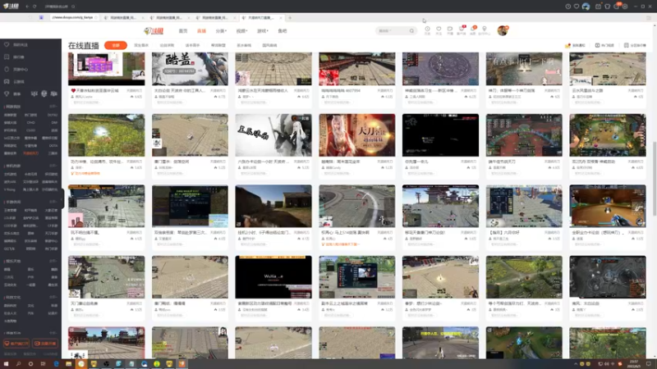The width and height of the screenshot is (657, 369).
Task: Expand the 全部 link beside 科技文化 section
Action: 53,298
